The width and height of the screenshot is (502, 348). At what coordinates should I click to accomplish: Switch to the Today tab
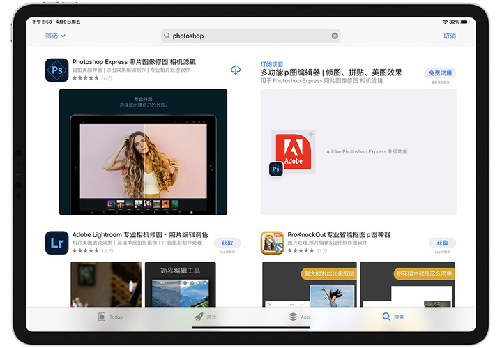[110, 317]
